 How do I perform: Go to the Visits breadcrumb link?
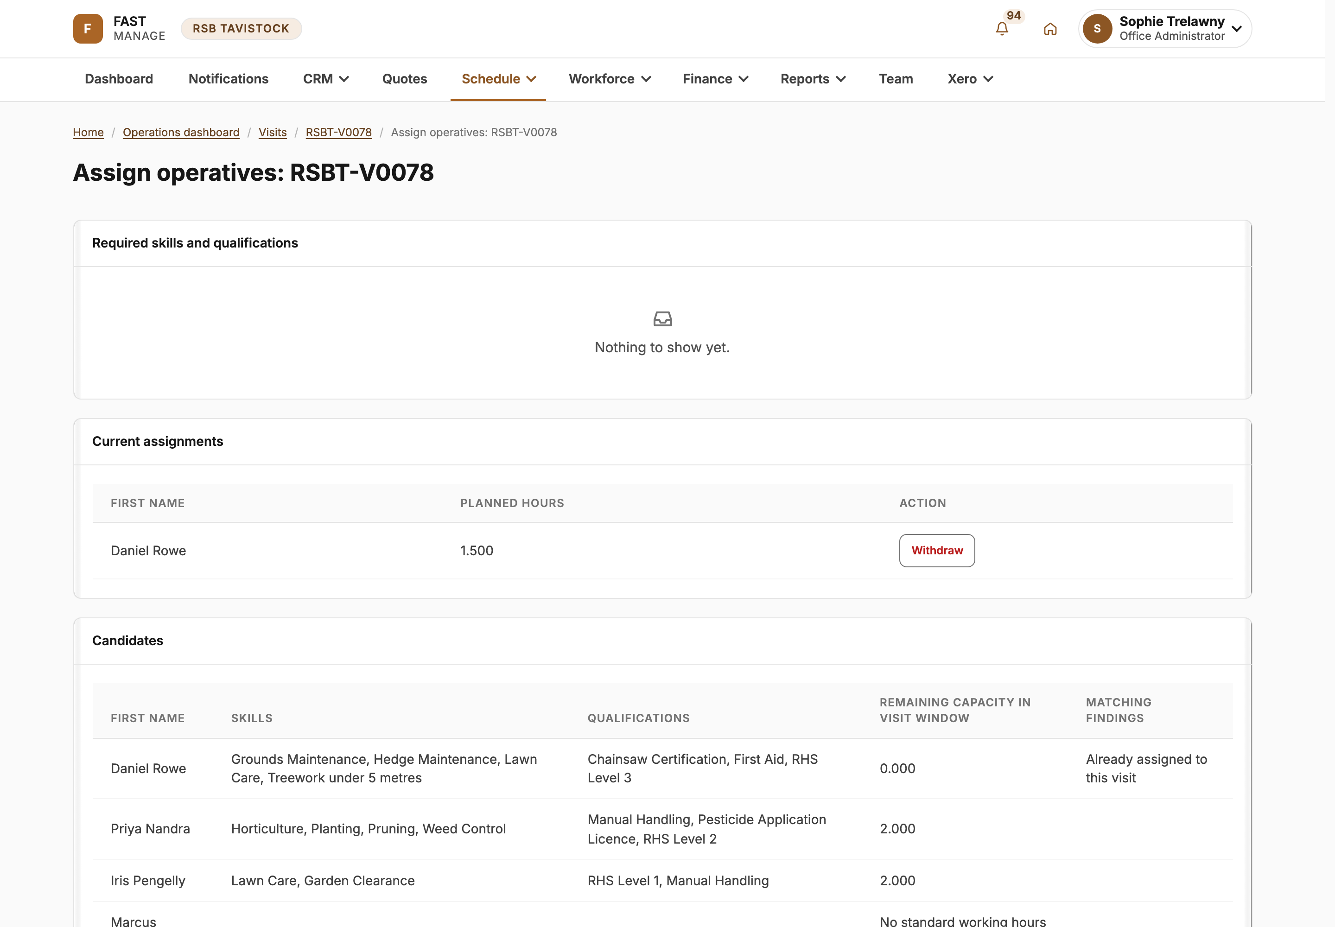(x=273, y=133)
